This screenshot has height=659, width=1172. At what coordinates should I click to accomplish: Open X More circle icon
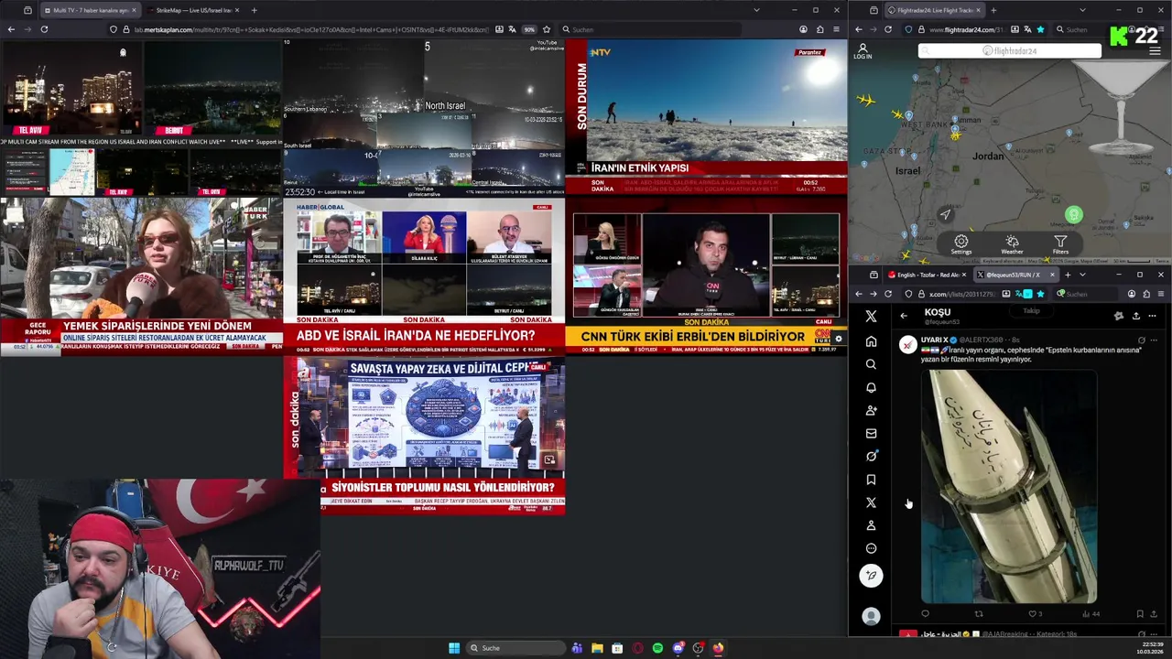tap(871, 548)
